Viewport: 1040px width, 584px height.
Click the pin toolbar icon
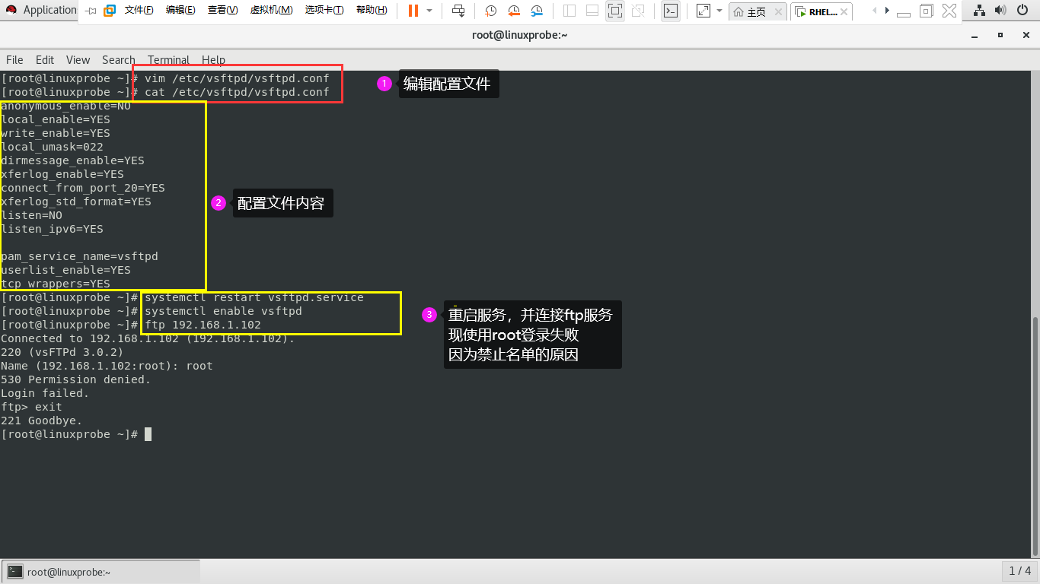91,11
